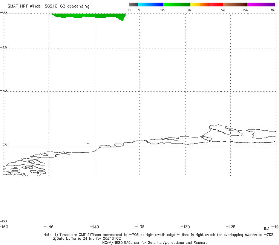Click the gray segment of the color bar

pyautogui.click(x=133, y=5)
